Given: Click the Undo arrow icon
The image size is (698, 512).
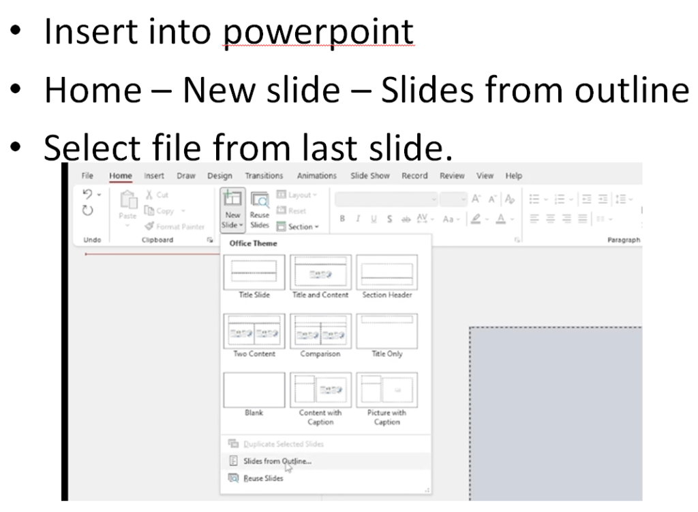Looking at the screenshot, I should coord(87,194).
